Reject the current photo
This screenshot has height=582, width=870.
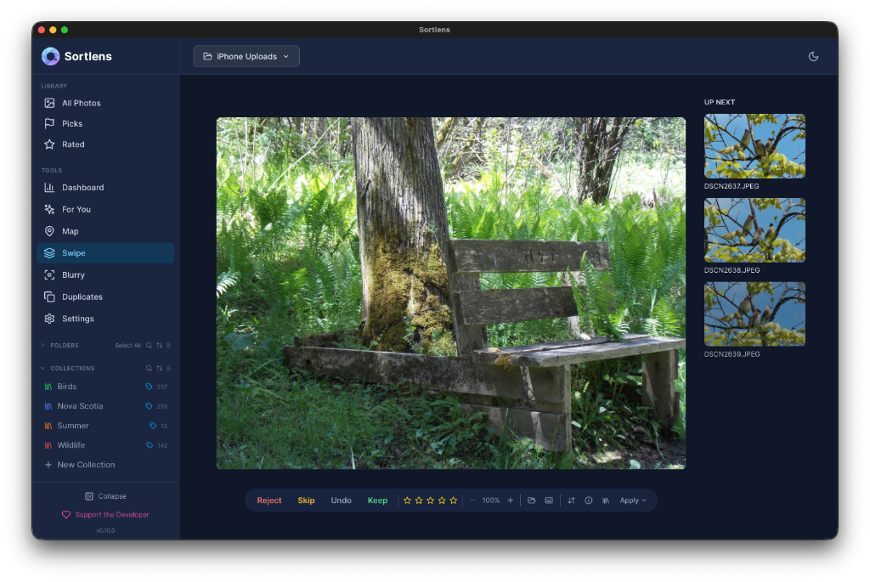tap(269, 500)
